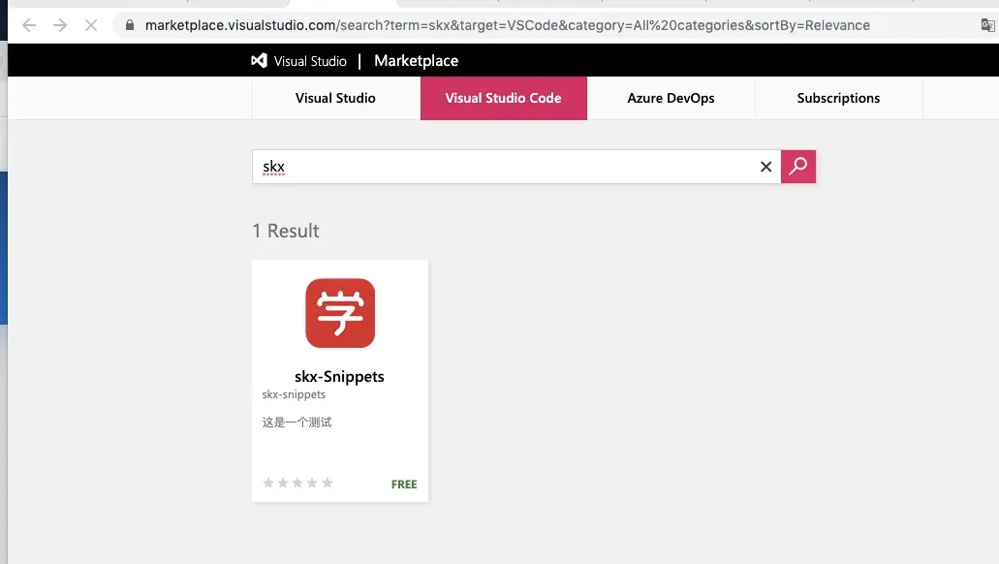Image resolution: width=999 pixels, height=564 pixels.
Task: Select the Visual Studio Code tab
Action: 503,98
